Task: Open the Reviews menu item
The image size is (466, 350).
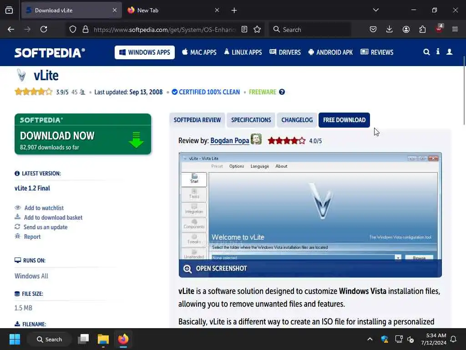Action: point(376,52)
